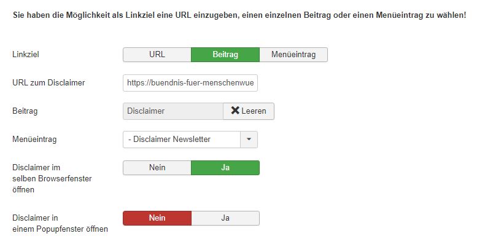Screen dimensions: 485x252
Task: Set same browser window option to Ja
Action: (225, 168)
